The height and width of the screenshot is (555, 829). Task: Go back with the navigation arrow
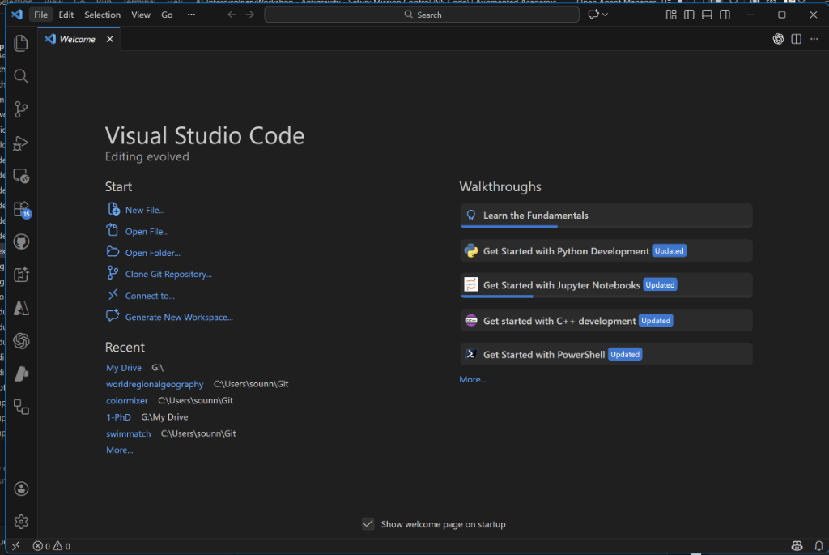tap(232, 15)
